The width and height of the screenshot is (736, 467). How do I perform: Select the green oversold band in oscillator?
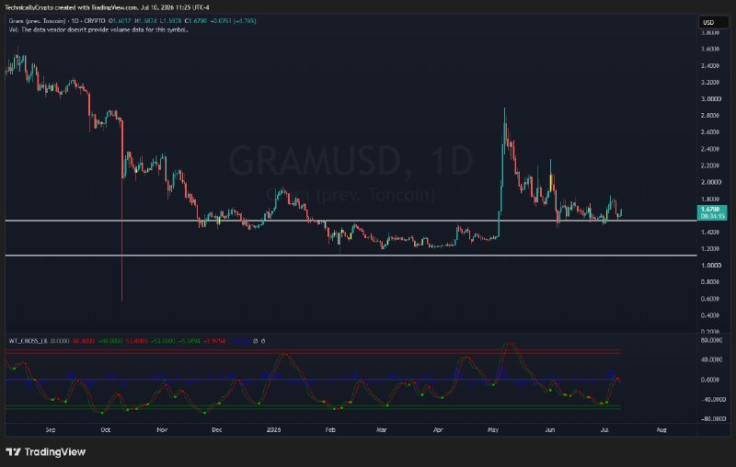click(313, 407)
